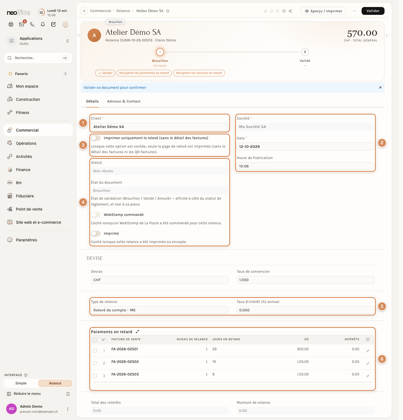403x420 pixels.
Task: Add Atelier Démo SA to favorites star
Action: point(168,11)
